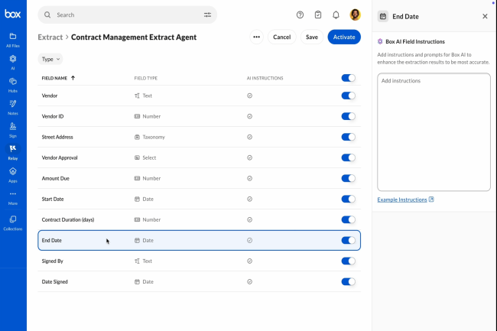The height and width of the screenshot is (331, 497).
Task: Turn off the Date Signed toggle
Action: point(348,281)
